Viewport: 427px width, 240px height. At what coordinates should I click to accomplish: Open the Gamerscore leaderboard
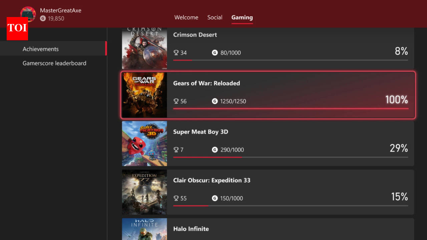point(54,63)
